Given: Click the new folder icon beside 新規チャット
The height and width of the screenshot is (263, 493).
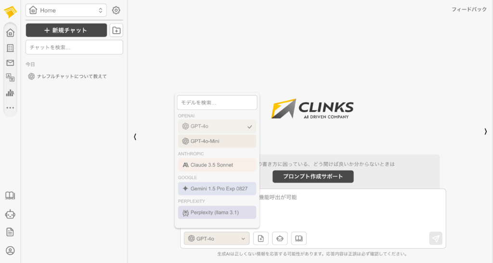Looking at the screenshot, I should 116,30.
